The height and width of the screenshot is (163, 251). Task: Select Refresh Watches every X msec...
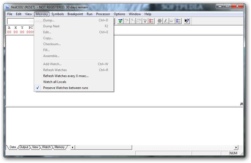tap(74, 76)
